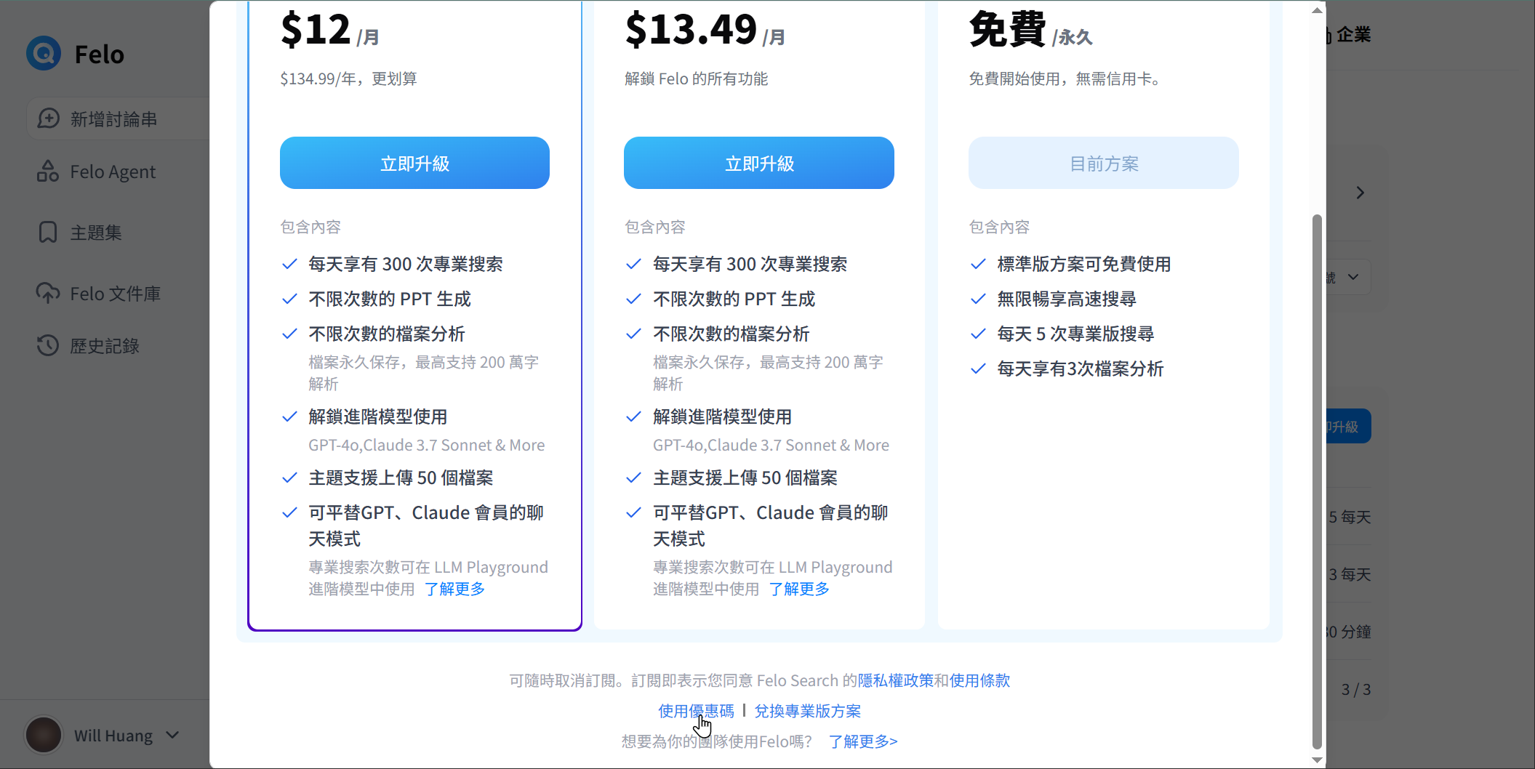
Task: Open 了解更多 link in the $13.49 plan
Action: coord(799,589)
